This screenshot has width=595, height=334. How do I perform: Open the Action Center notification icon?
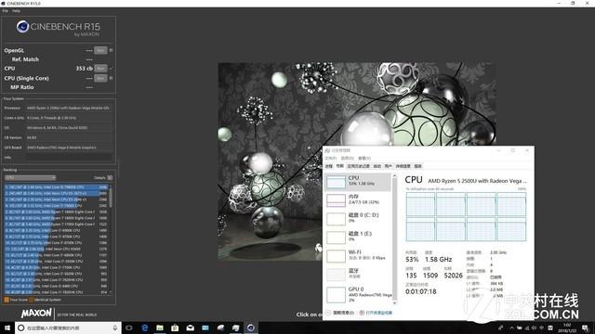[586, 328]
